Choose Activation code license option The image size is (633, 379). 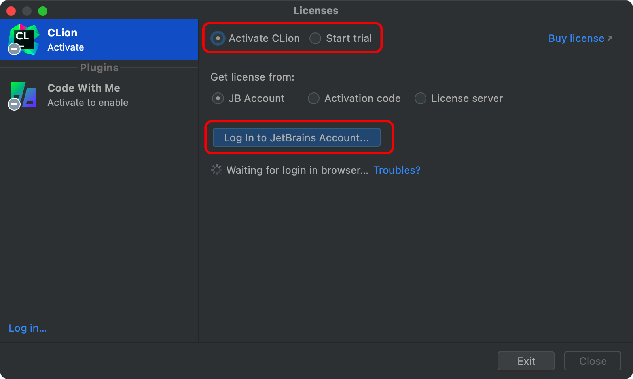tap(314, 98)
